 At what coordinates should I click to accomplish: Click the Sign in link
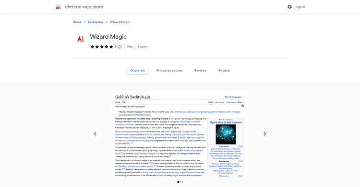300,7
